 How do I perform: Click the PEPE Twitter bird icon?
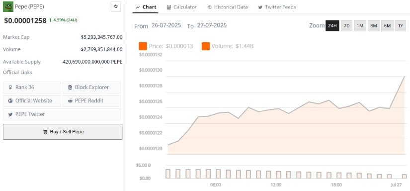click(x=10, y=114)
